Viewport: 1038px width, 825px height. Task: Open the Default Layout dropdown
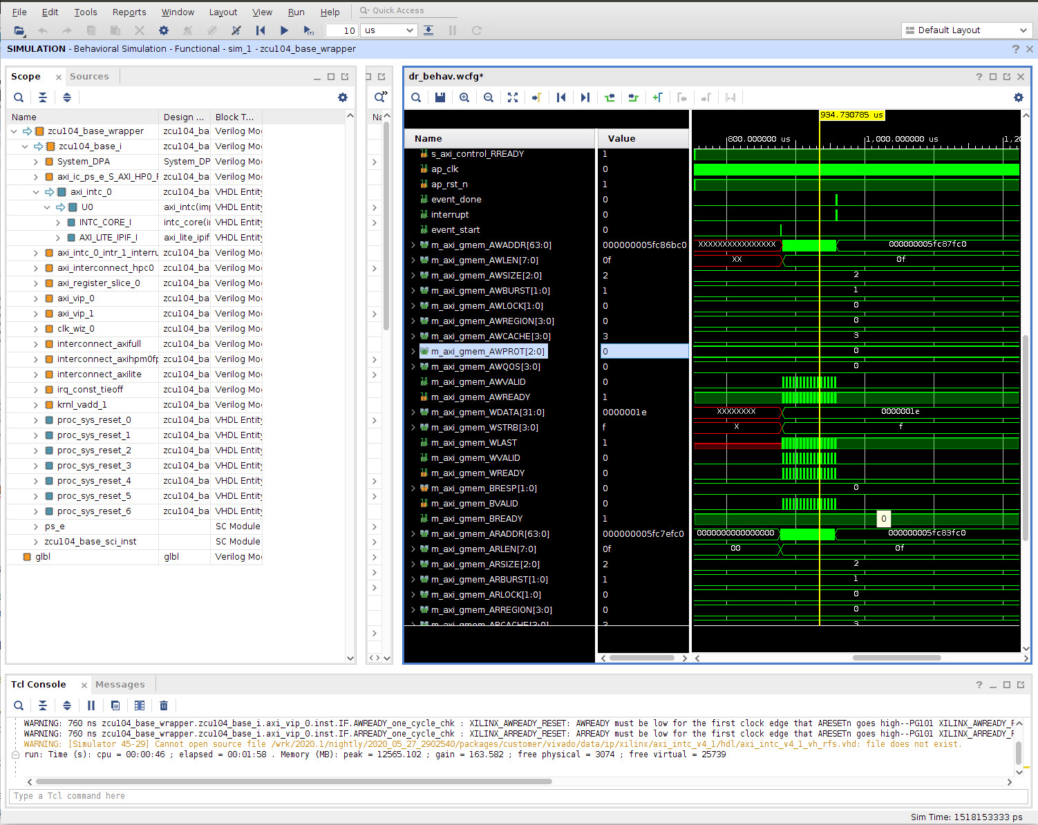tap(966, 30)
